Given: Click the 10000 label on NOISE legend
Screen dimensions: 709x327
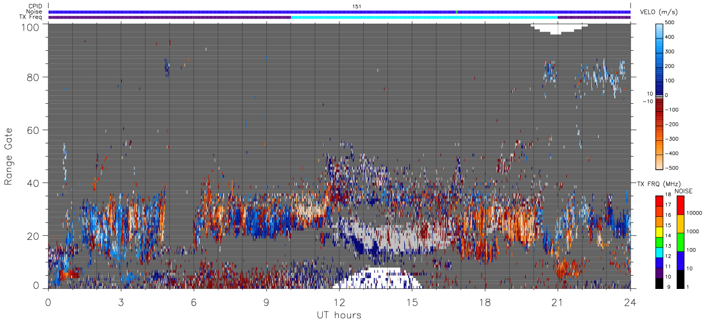Looking at the screenshot, I should click(694, 213).
